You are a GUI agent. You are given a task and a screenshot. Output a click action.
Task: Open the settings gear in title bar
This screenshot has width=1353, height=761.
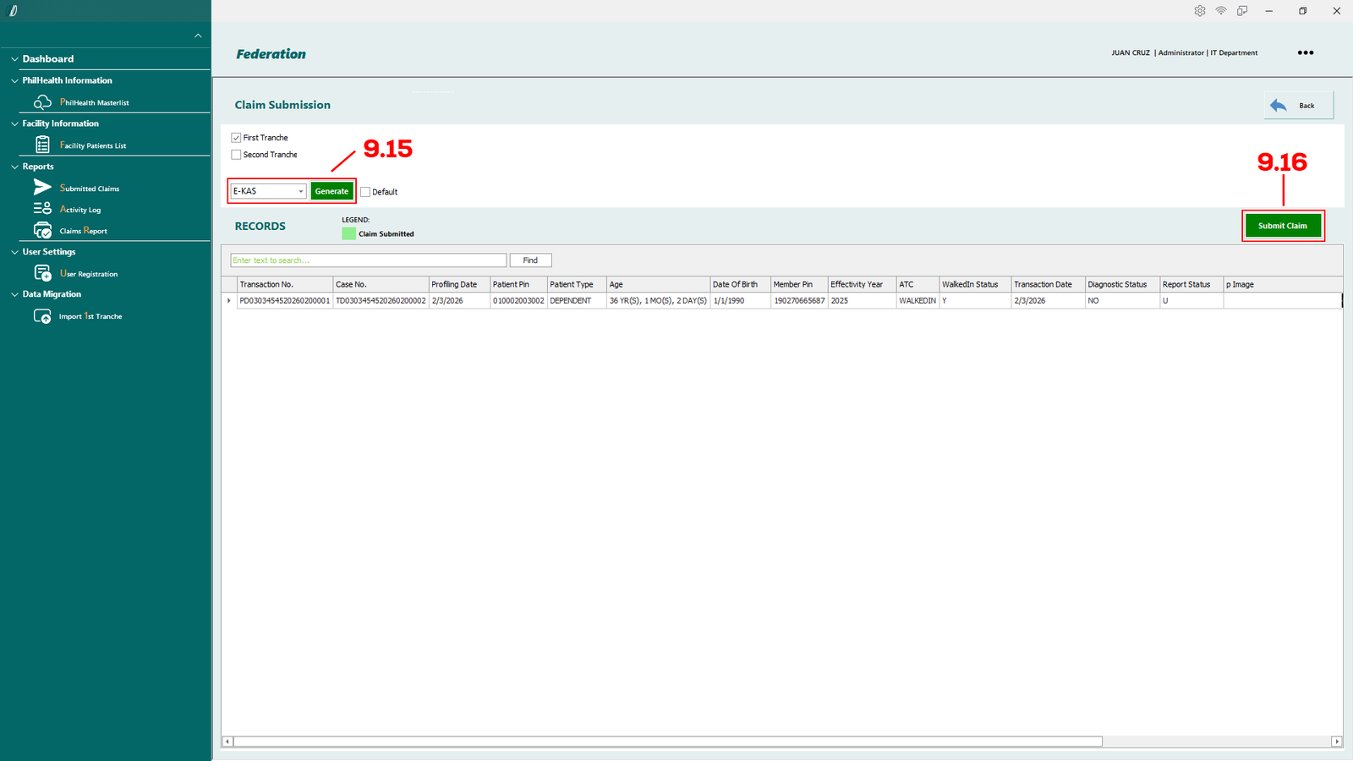pos(1199,11)
